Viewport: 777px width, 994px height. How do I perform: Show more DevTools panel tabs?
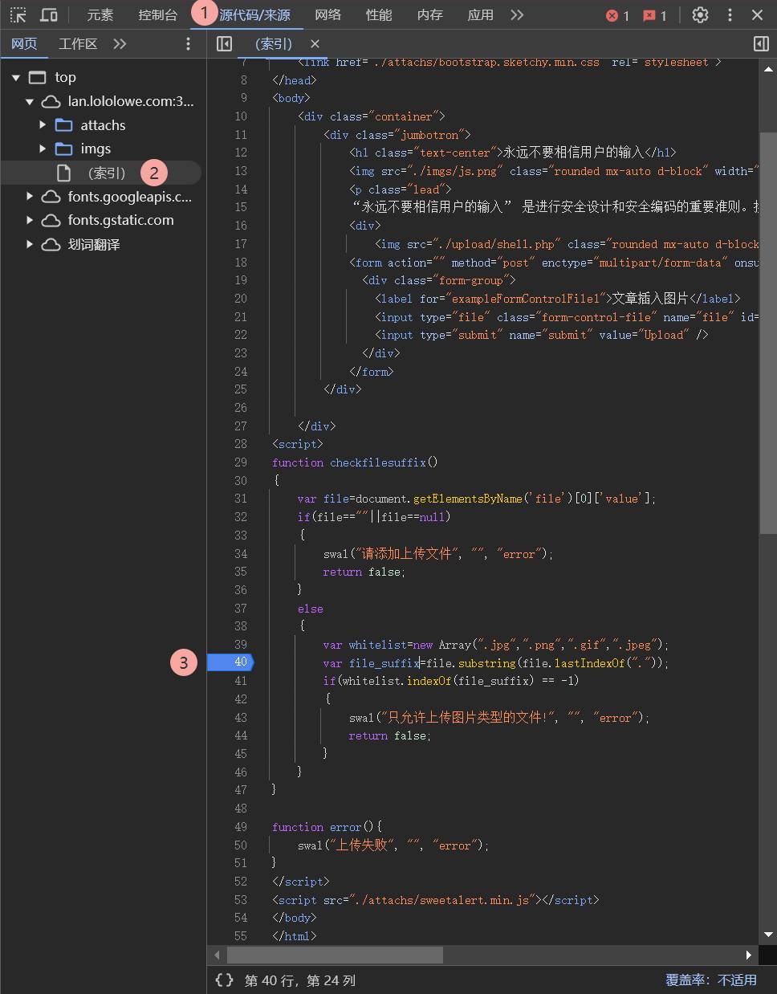click(517, 15)
